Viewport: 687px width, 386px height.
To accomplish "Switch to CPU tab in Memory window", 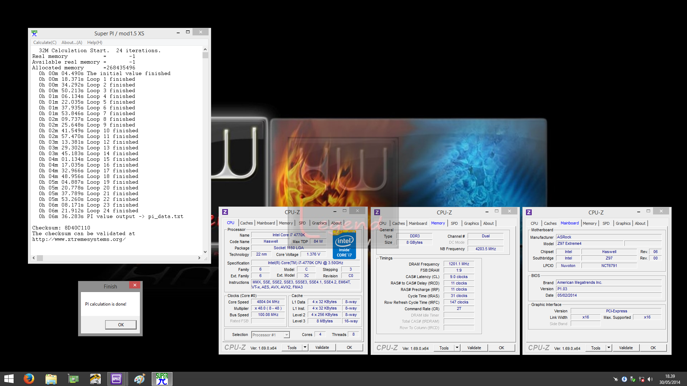I will 383,223.
